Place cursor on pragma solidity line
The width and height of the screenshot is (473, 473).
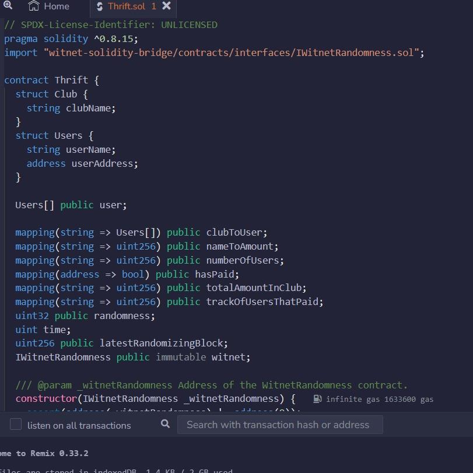71,38
